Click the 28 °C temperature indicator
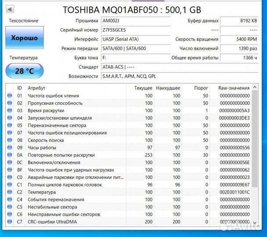 coord(25,71)
